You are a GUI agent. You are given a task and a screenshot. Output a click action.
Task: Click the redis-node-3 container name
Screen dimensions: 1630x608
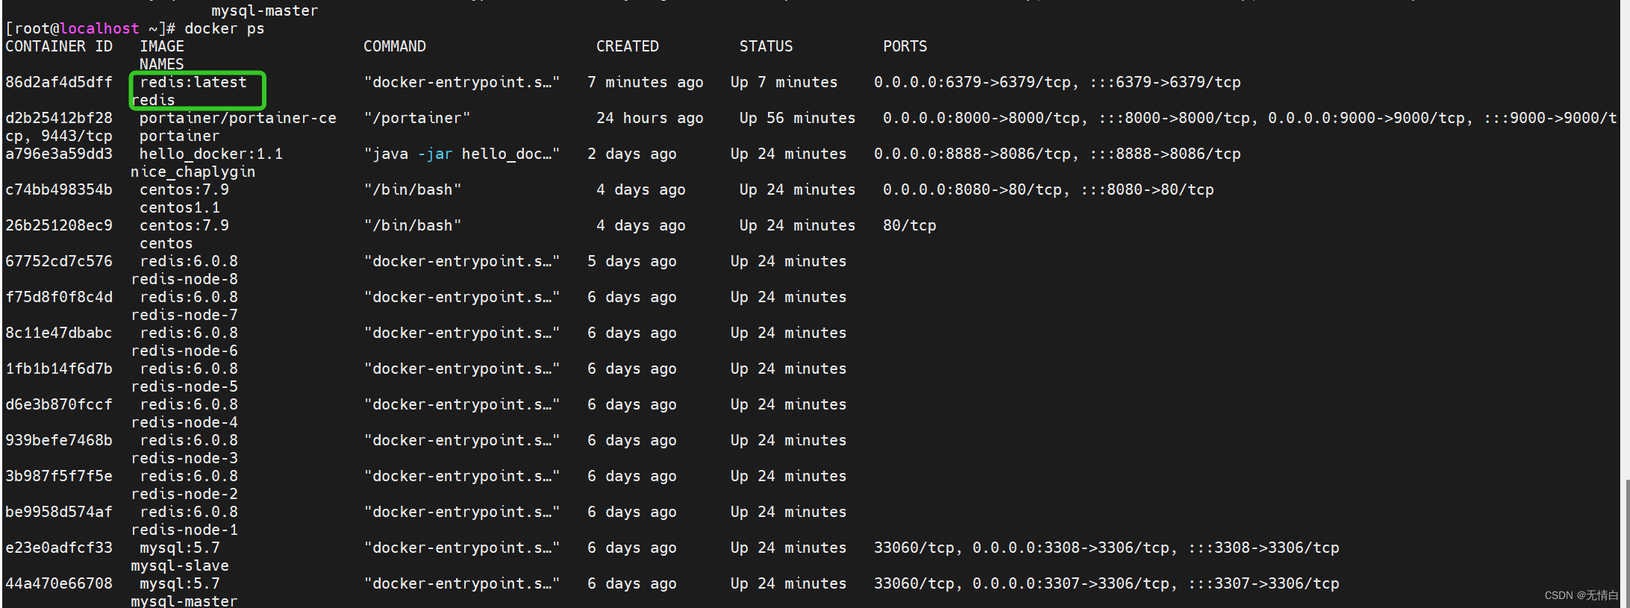[184, 458]
